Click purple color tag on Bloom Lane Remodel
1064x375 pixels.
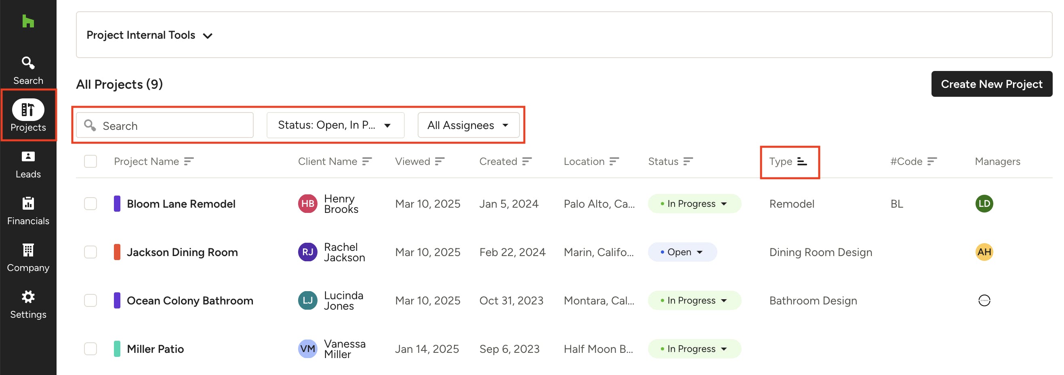(117, 204)
